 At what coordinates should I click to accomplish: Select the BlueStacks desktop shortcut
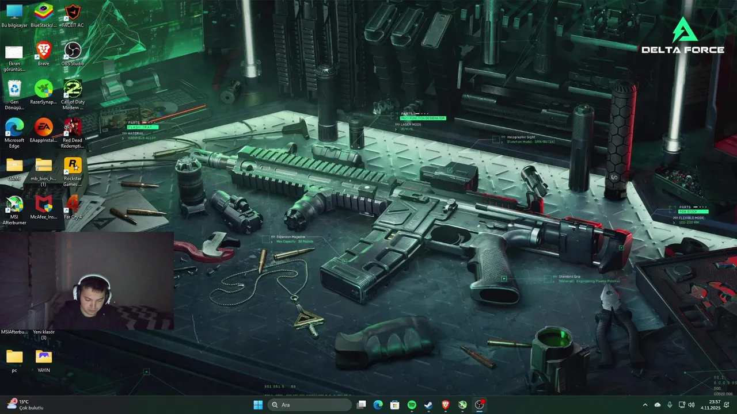tap(44, 16)
